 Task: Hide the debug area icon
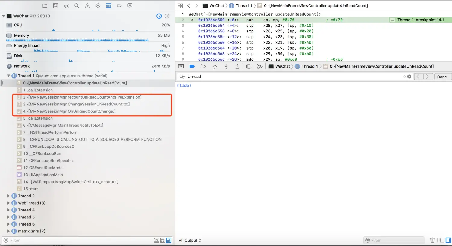click(181, 66)
